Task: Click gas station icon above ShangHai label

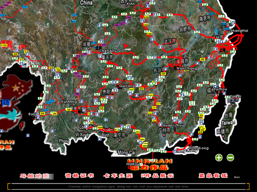Action: (233, 22)
